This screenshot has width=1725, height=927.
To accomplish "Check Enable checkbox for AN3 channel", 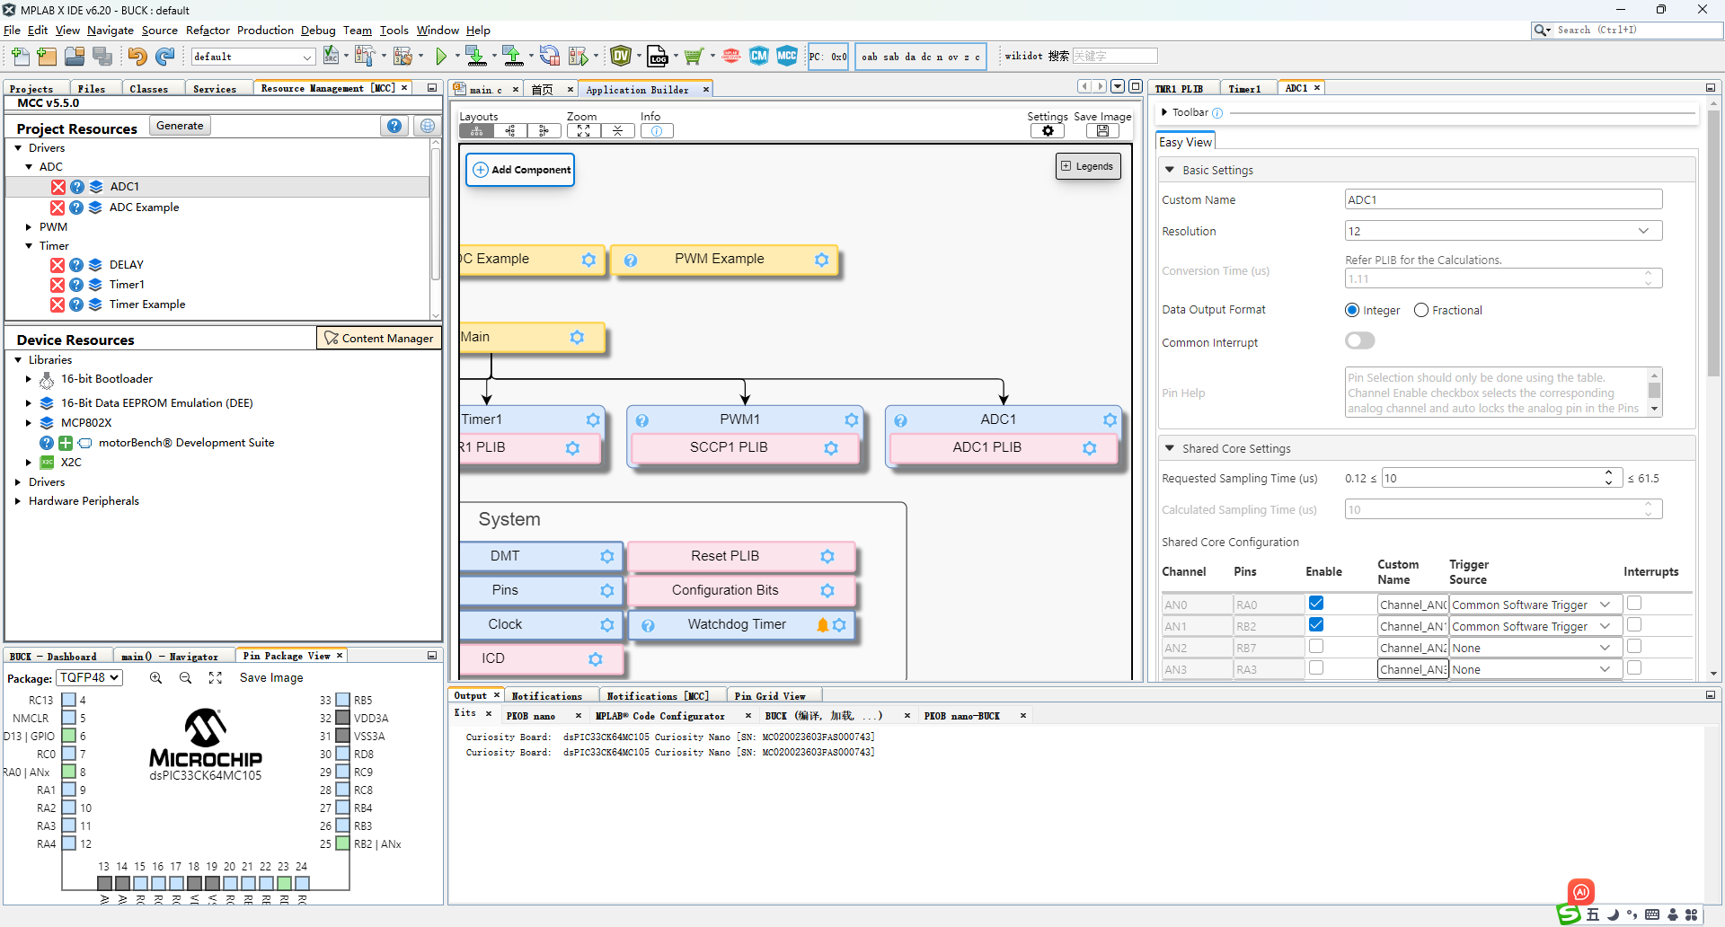I will tap(1316, 668).
